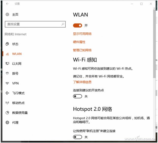The width and height of the screenshot is (158, 143).
Task: Click the 网络和 Internet section heading
Action: pyautogui.click(x=15, y=34)
